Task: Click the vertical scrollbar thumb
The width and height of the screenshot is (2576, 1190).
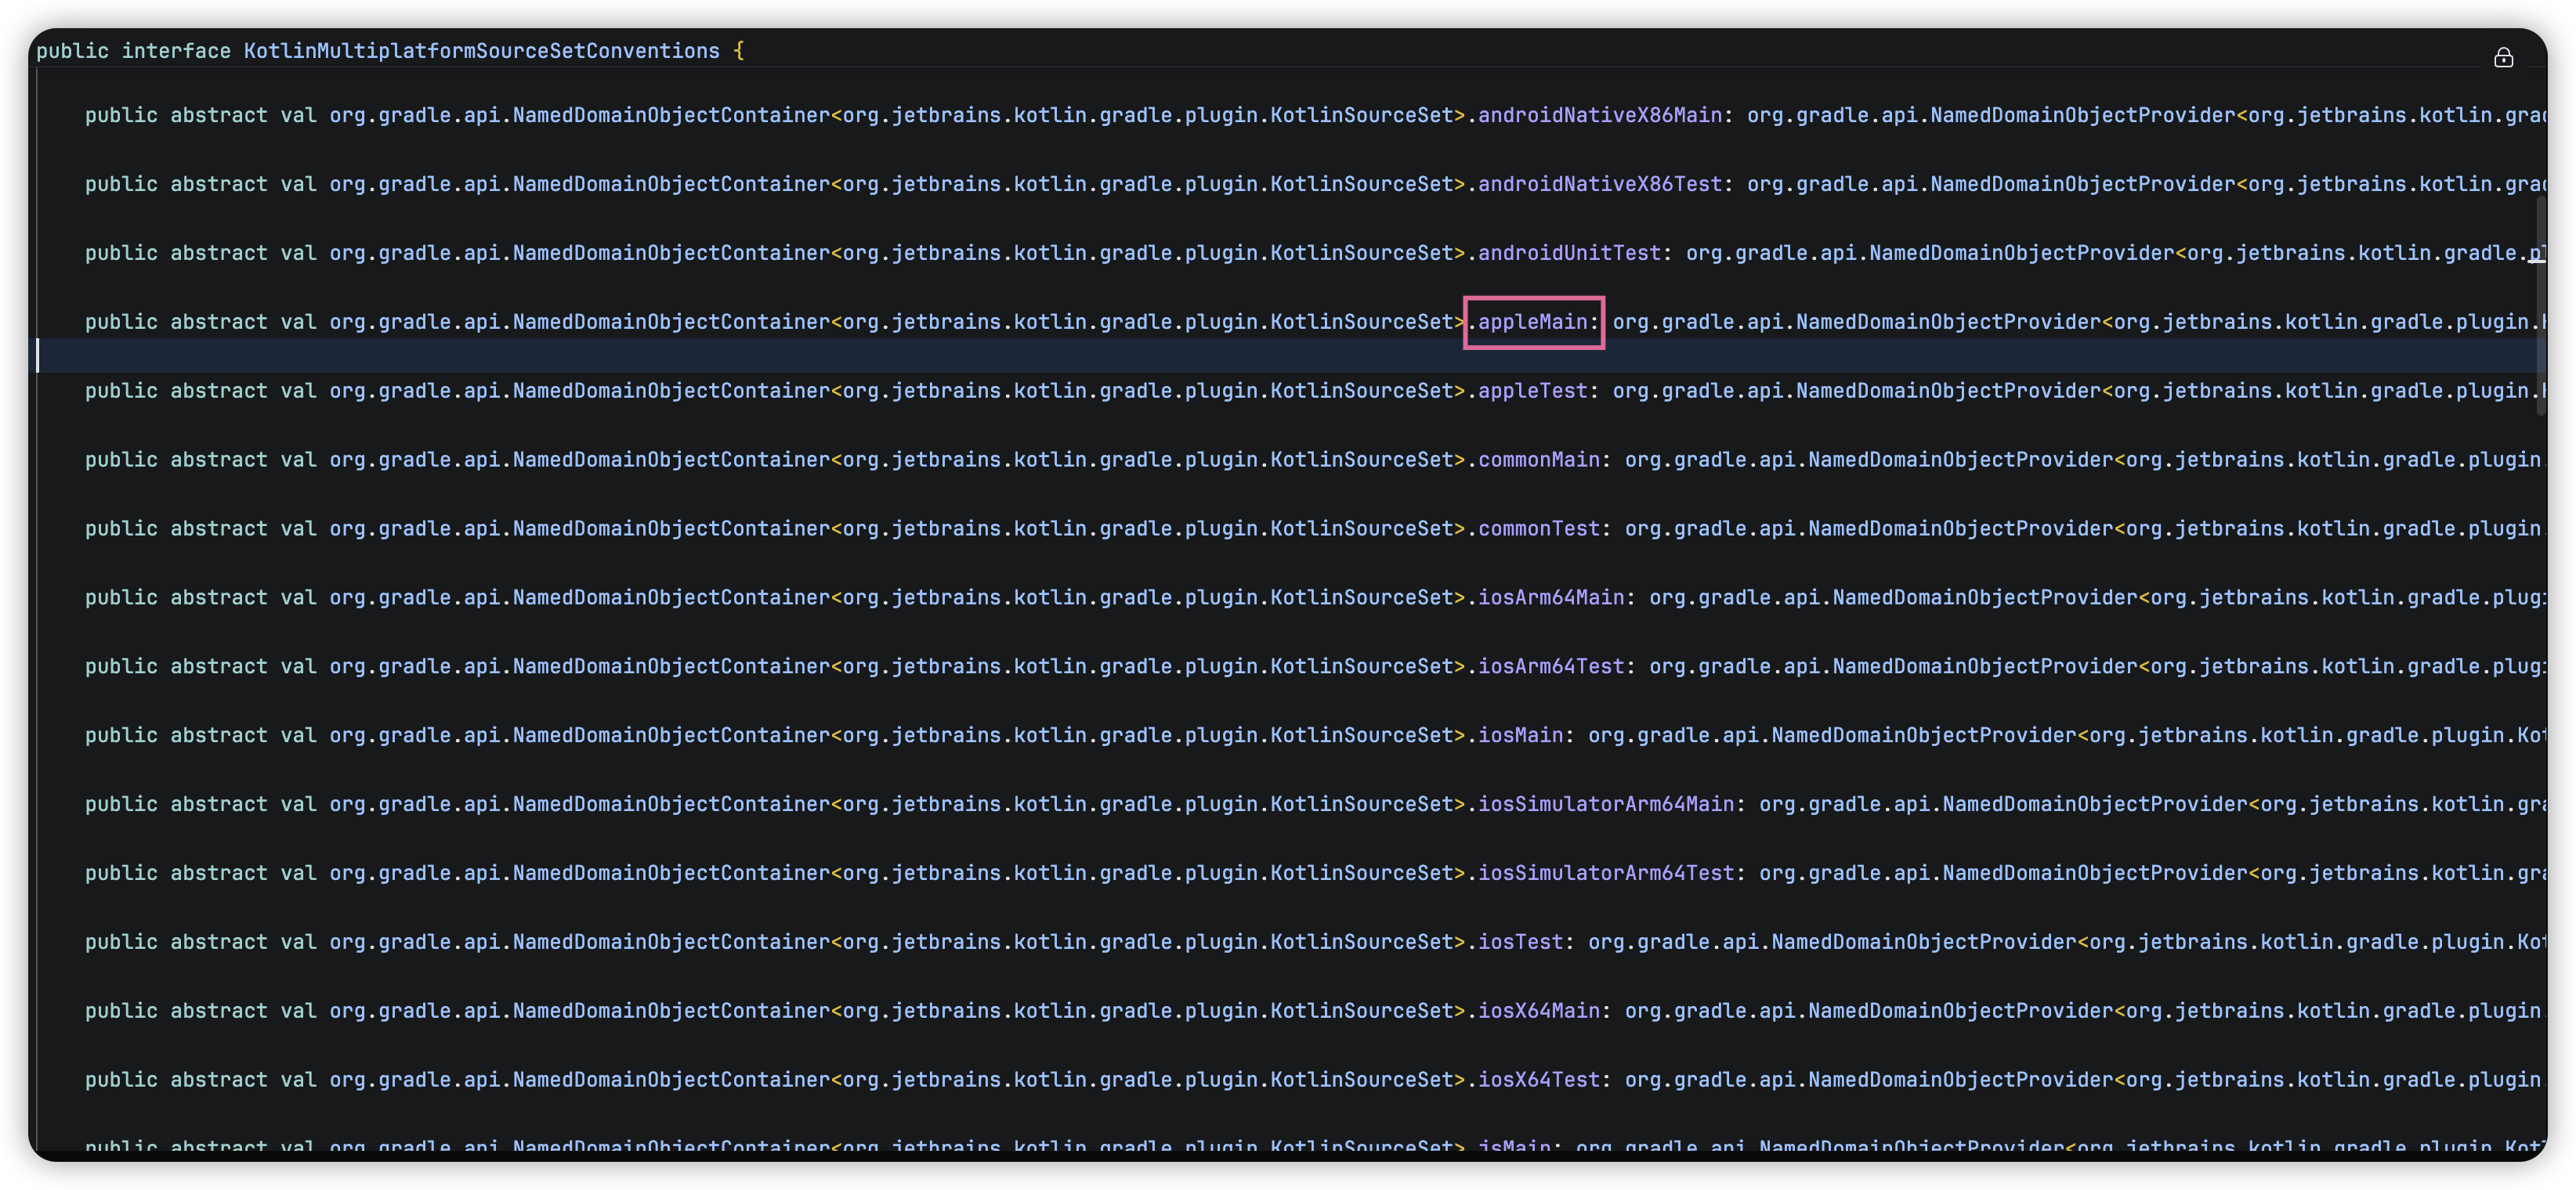Action: coord(2540,305)
